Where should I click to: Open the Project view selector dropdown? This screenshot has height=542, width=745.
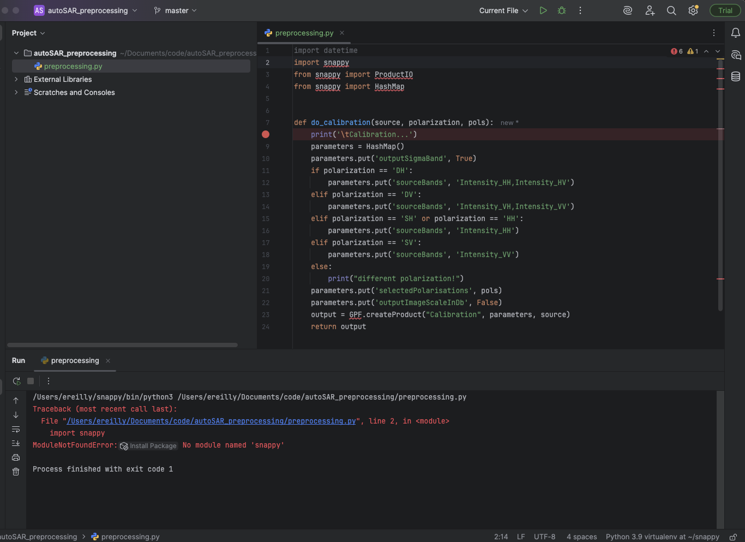(x=28, y=33)
